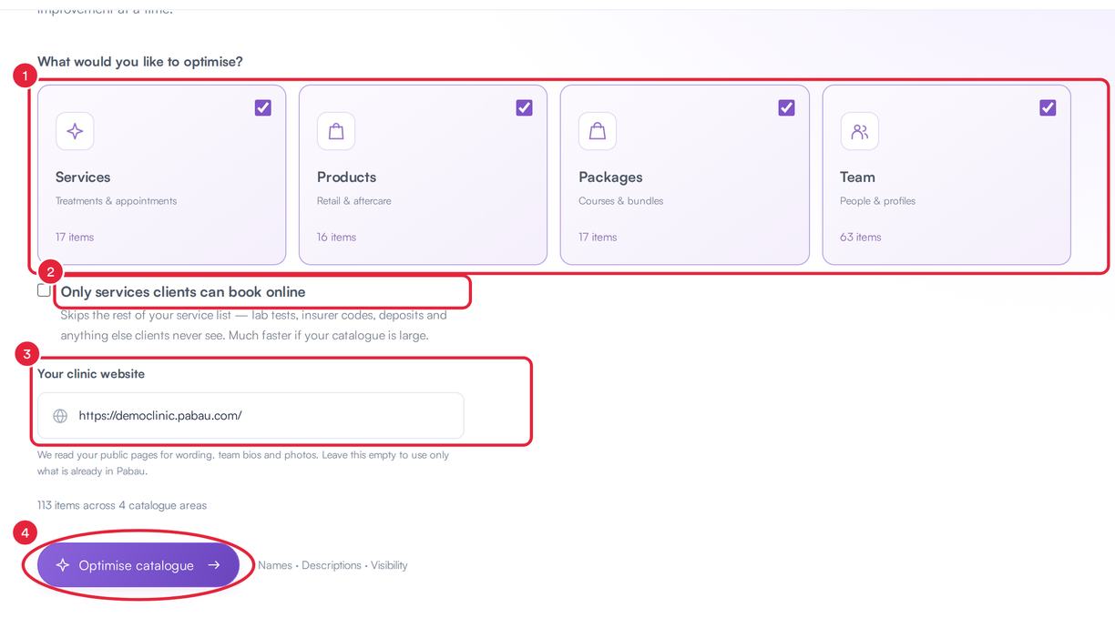Uncheck the Packages card checkbox

[786, 107]
